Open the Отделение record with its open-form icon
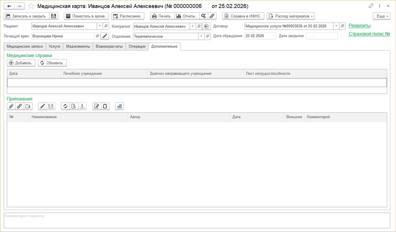This screenshot has width=396, height=232. [207, 37]
